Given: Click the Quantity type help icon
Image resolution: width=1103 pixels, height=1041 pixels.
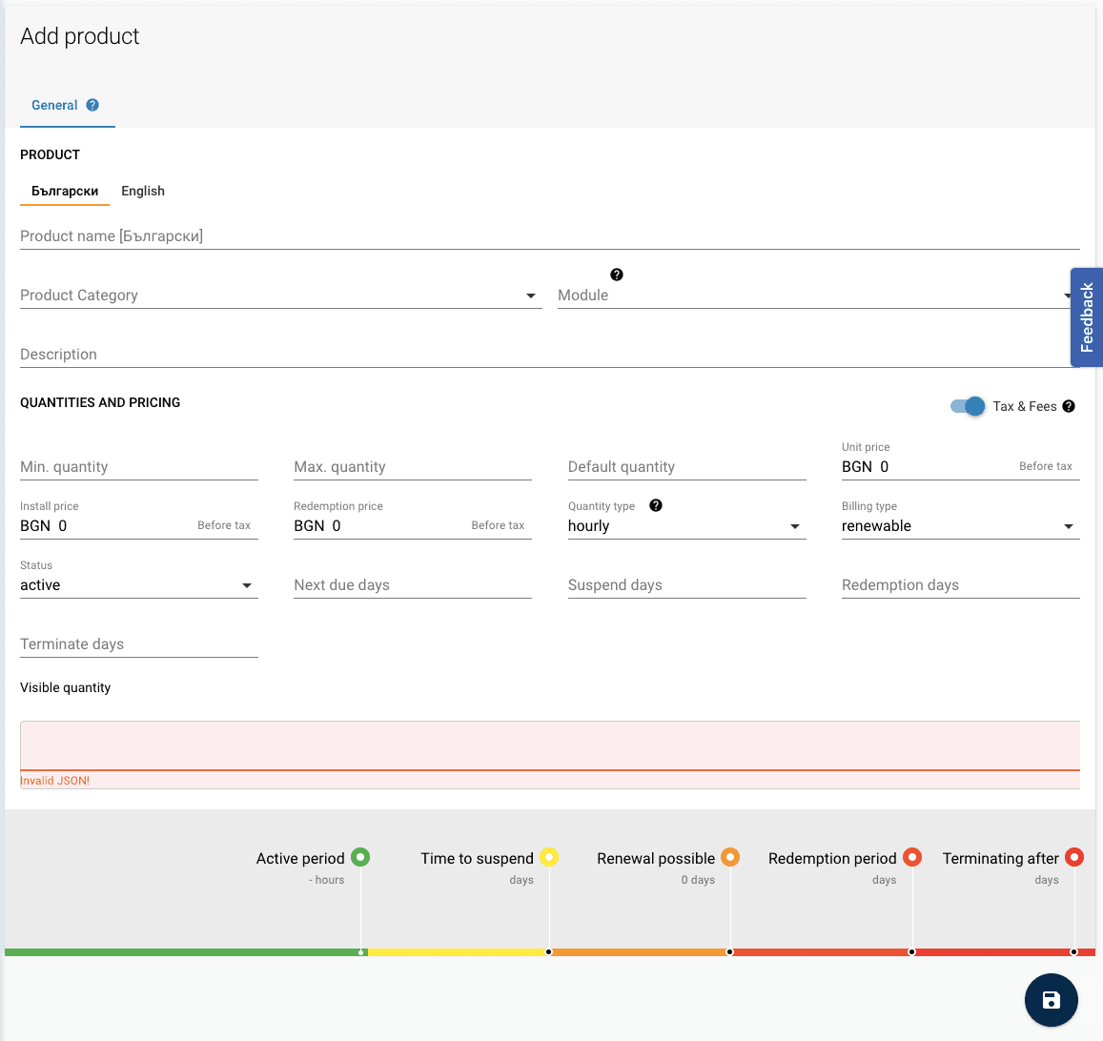Looking at the screenshot, I should (656, 505).
